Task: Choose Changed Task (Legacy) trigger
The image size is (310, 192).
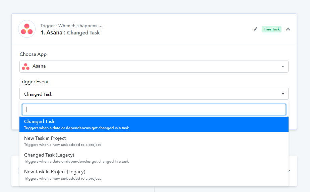Action: tap(154, 158)
